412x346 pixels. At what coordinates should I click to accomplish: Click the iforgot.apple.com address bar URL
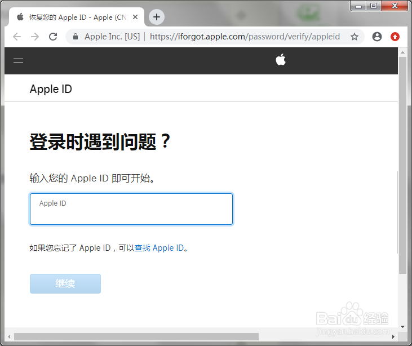(245, 37)
